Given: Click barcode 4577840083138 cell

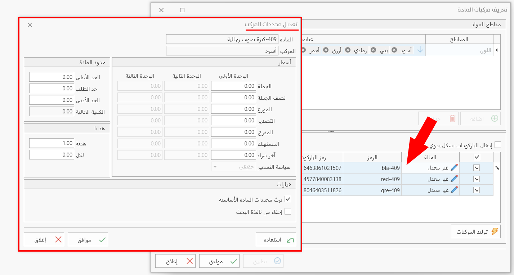Looking at the screenshot, I should 323,179.
